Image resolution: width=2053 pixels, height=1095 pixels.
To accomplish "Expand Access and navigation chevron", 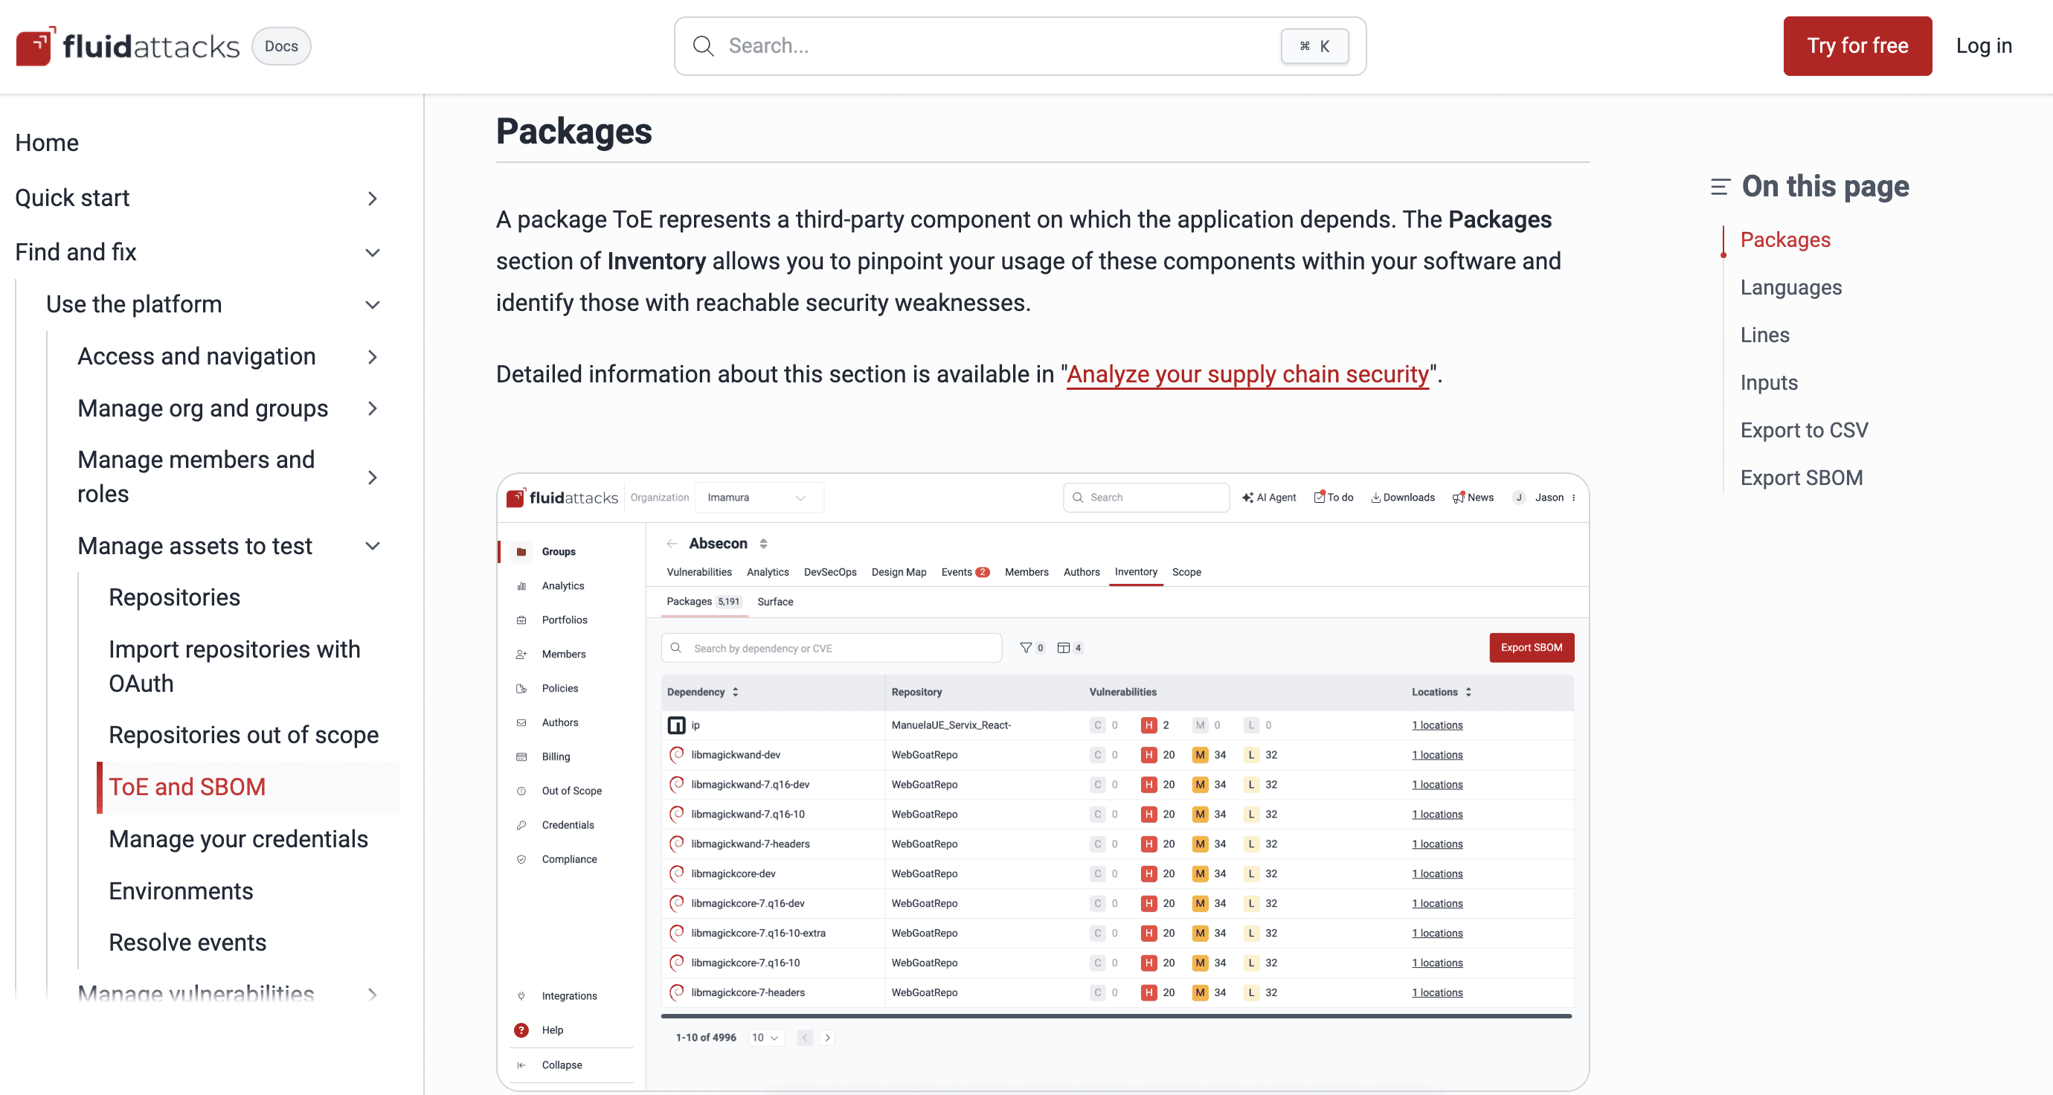I will [372, 357].
